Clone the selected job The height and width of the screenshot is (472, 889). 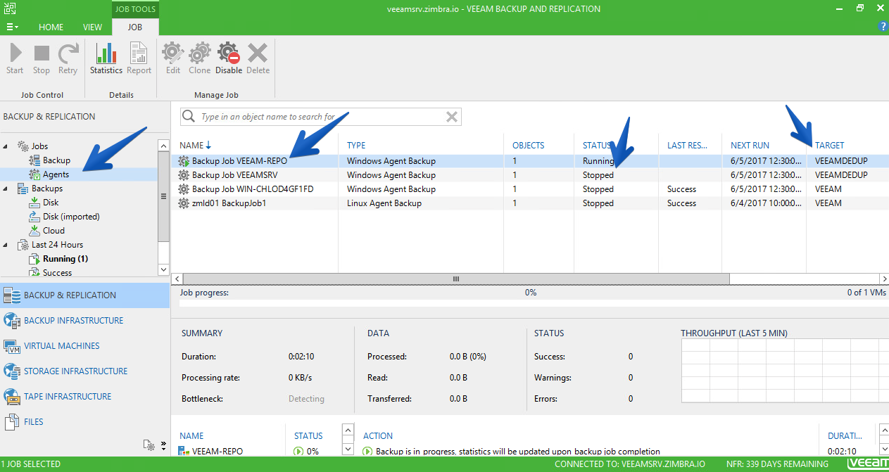click(x=199, y=58)
